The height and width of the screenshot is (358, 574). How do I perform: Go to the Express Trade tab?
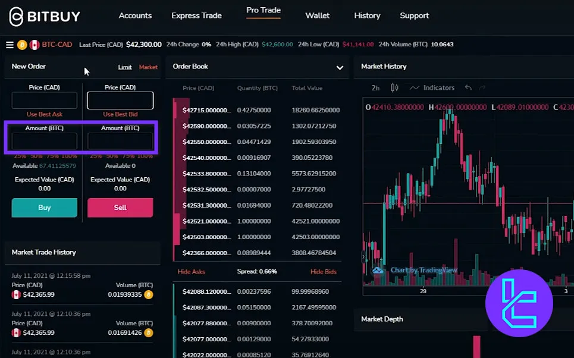pos(196,15)
